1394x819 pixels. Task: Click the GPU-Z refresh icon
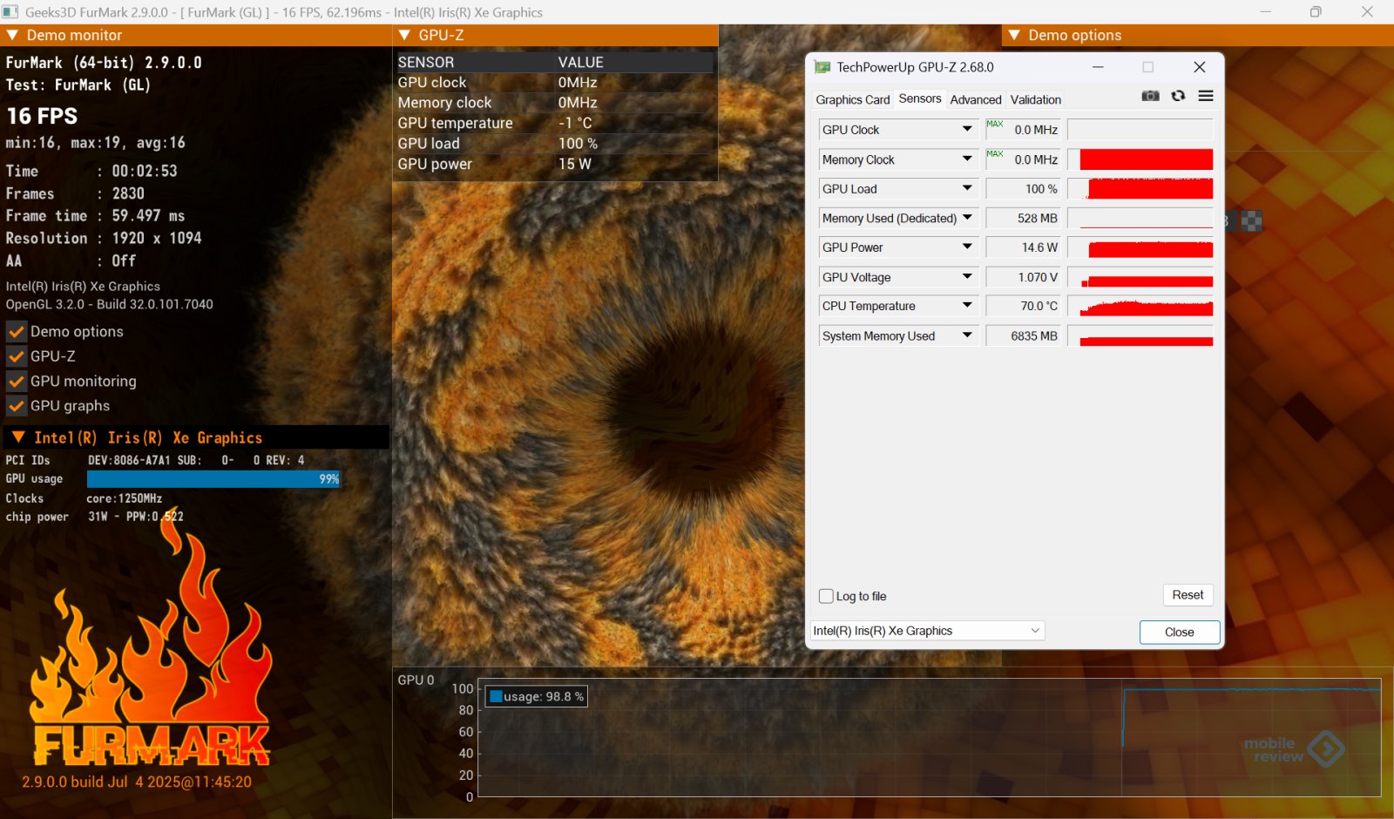[x=1178, y=96]
